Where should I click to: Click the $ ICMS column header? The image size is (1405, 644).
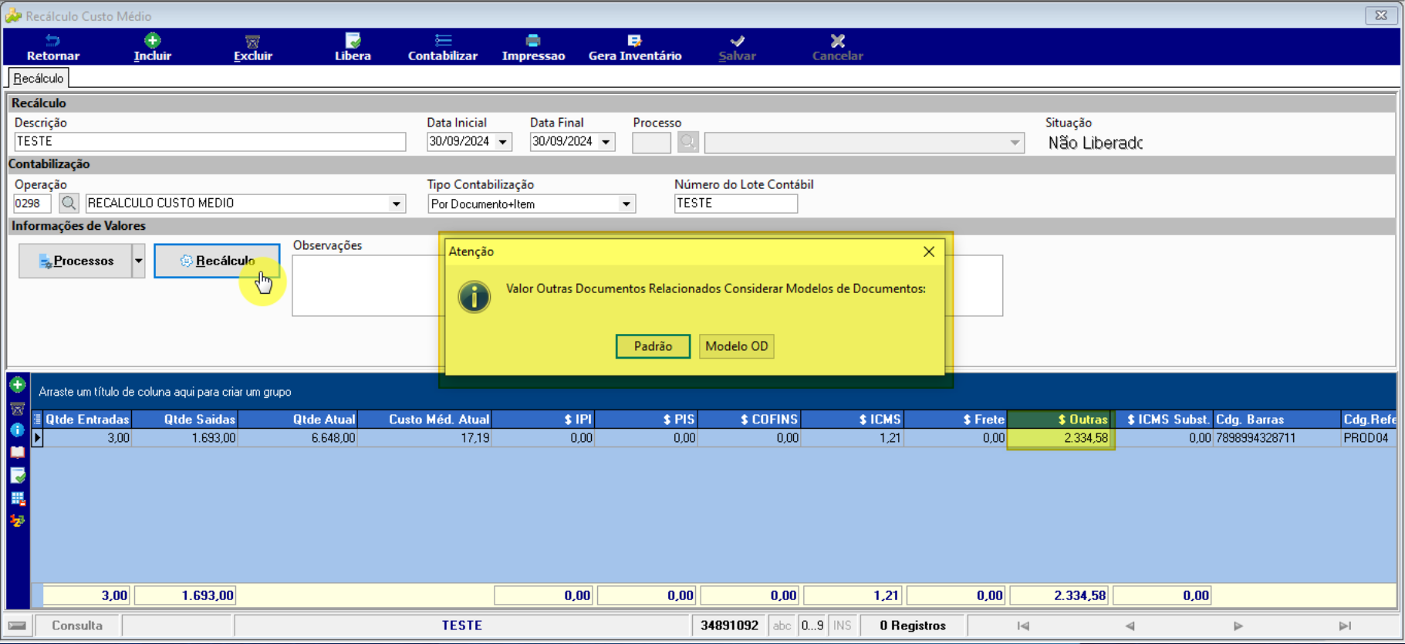(853, 420)
